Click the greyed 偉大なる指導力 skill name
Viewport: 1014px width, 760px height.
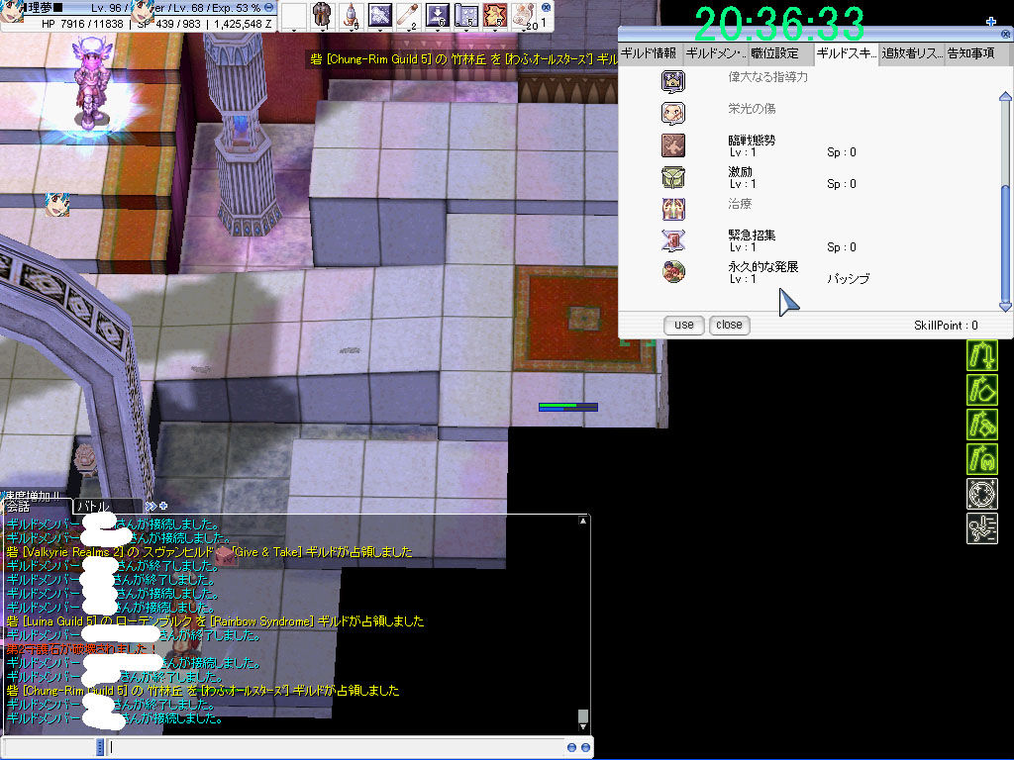(768, 77)
